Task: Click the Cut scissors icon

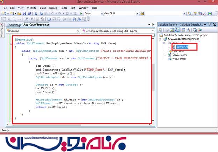Action: (36, 14)
